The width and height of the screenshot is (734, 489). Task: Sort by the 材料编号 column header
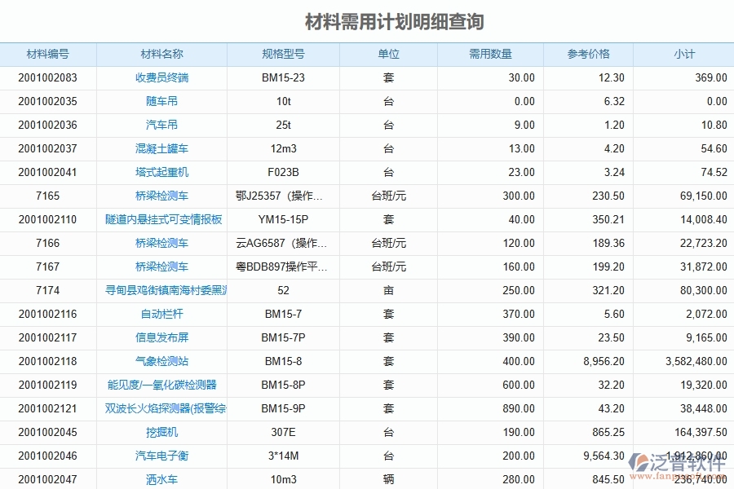pyautogui.click(x=46, y=54)
